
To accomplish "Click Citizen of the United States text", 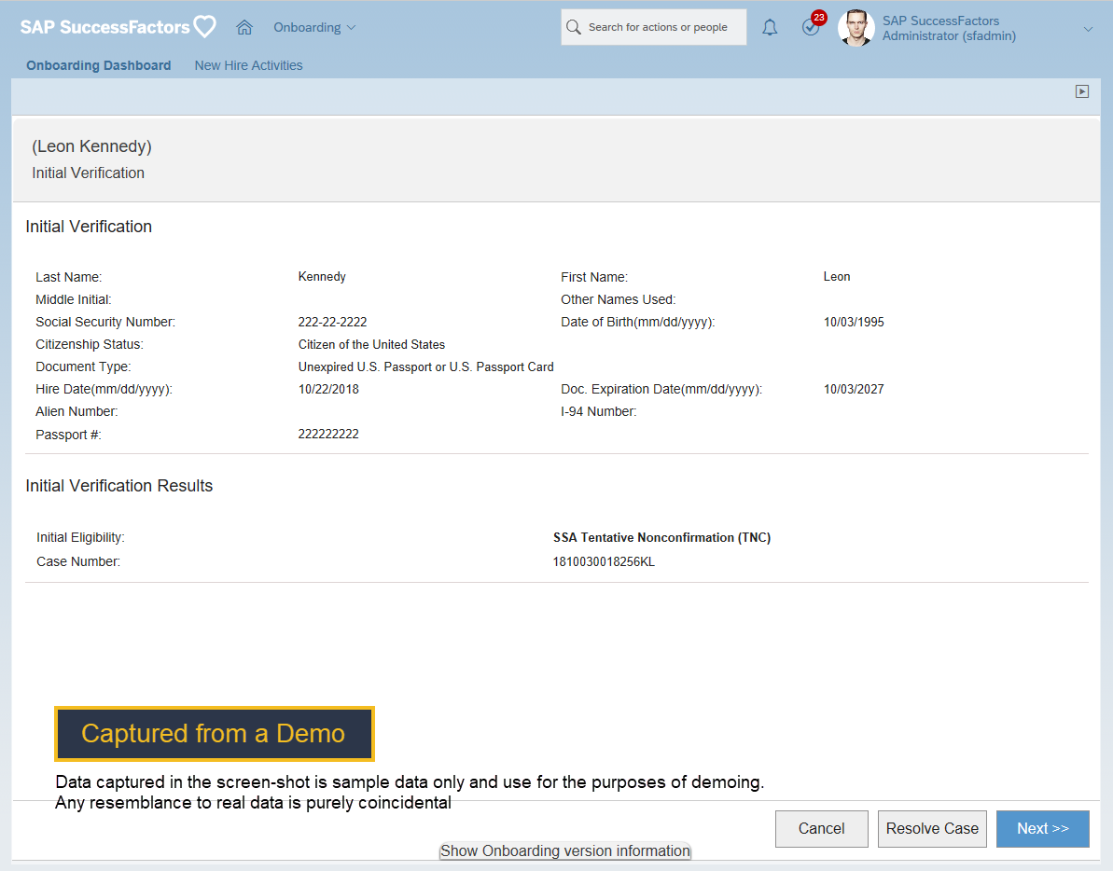I will click(371, 345).
